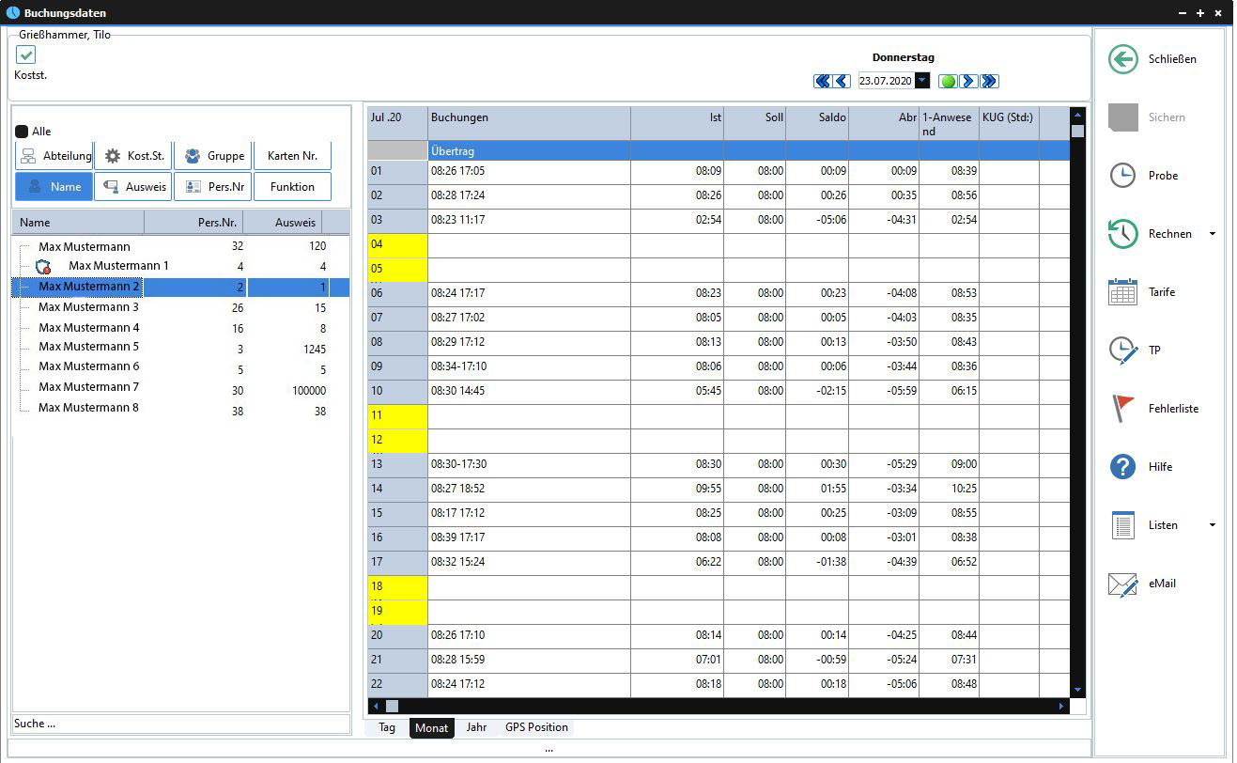The height and width of the screenshot is (763, 1237).
Task: Switch to the GPS Position tab
Action: (x=536, y=727)
